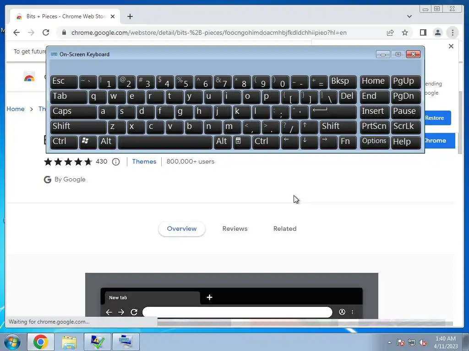Click the Chrome forward arrow
Screen dimensions: 469x351
tap(31, 32)
